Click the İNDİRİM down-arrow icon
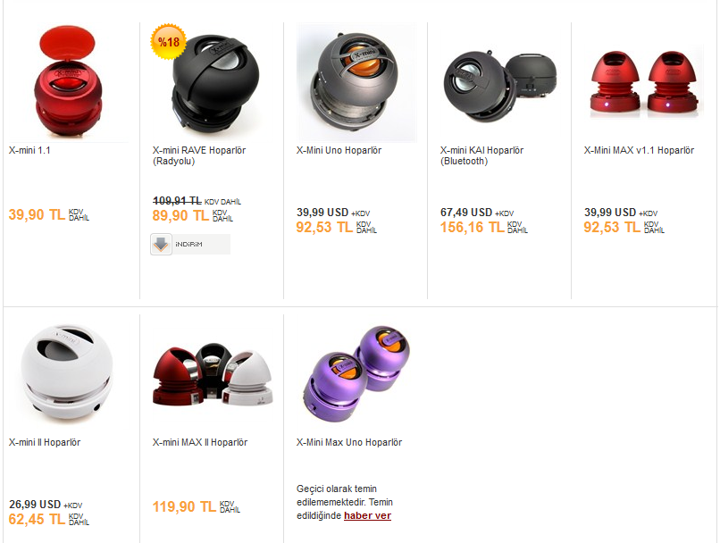Image resolution: width=720 pixels, height=543 pixels. coord(161,244)
